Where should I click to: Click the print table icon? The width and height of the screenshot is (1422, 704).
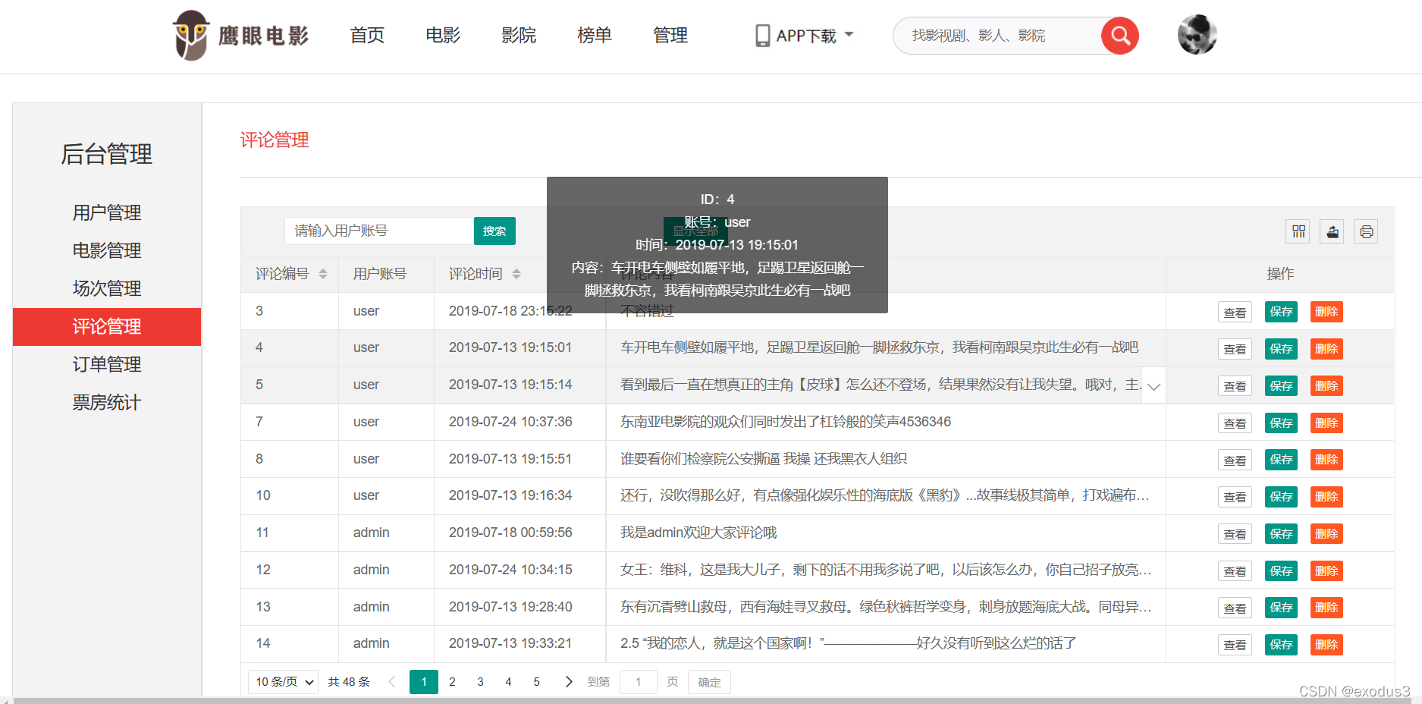1365,231
